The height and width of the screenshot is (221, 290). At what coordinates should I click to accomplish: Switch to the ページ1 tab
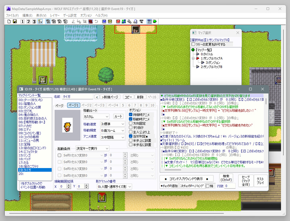(x=74, y=105)
